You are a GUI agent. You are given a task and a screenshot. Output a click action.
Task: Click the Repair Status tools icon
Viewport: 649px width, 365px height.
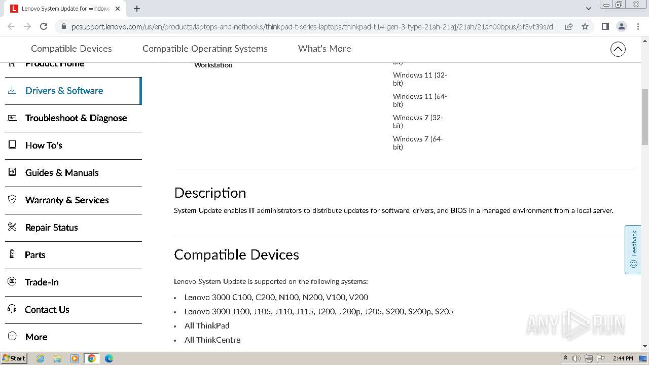[12, 227]
